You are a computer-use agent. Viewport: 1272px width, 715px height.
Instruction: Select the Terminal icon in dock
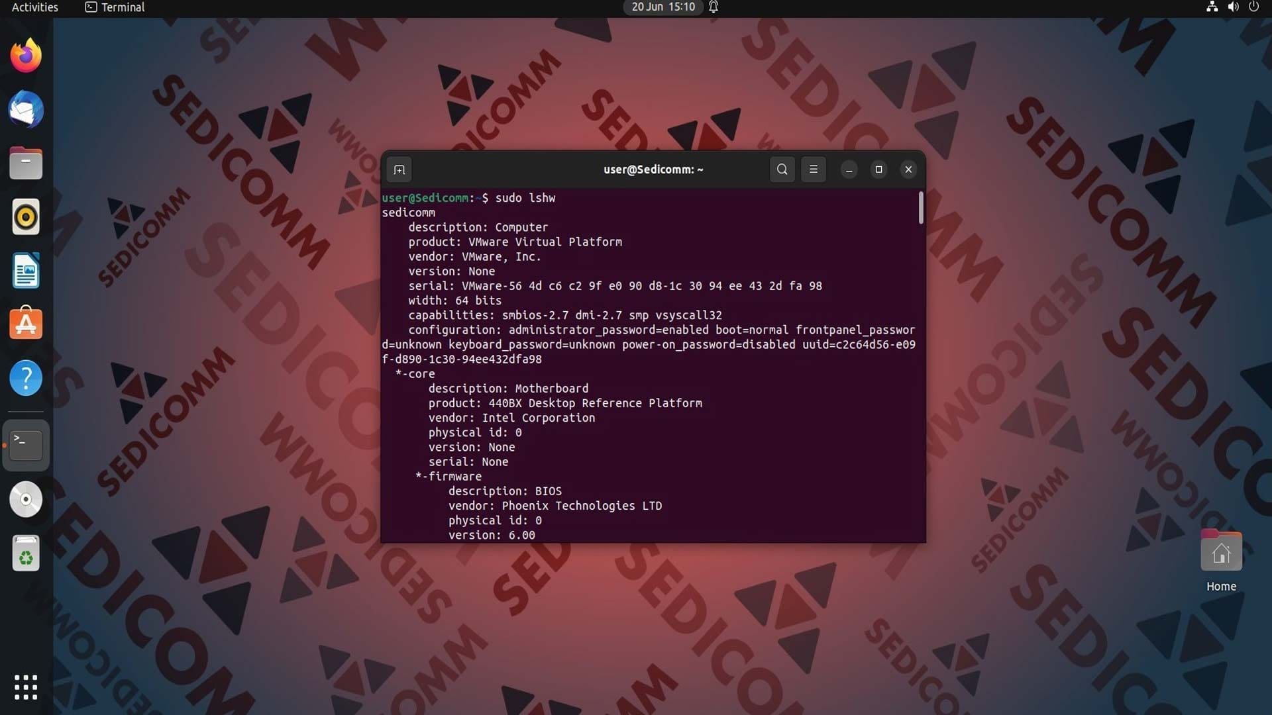tap(26, 446)
